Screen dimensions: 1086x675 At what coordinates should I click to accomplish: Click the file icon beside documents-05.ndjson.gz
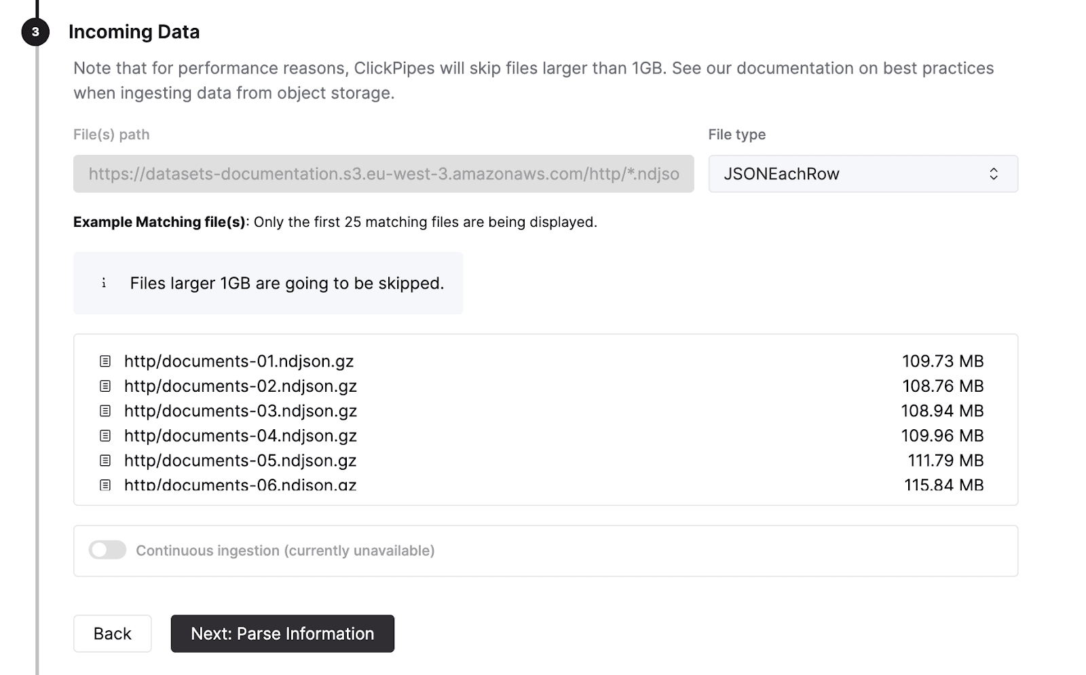tap(105, 460)
